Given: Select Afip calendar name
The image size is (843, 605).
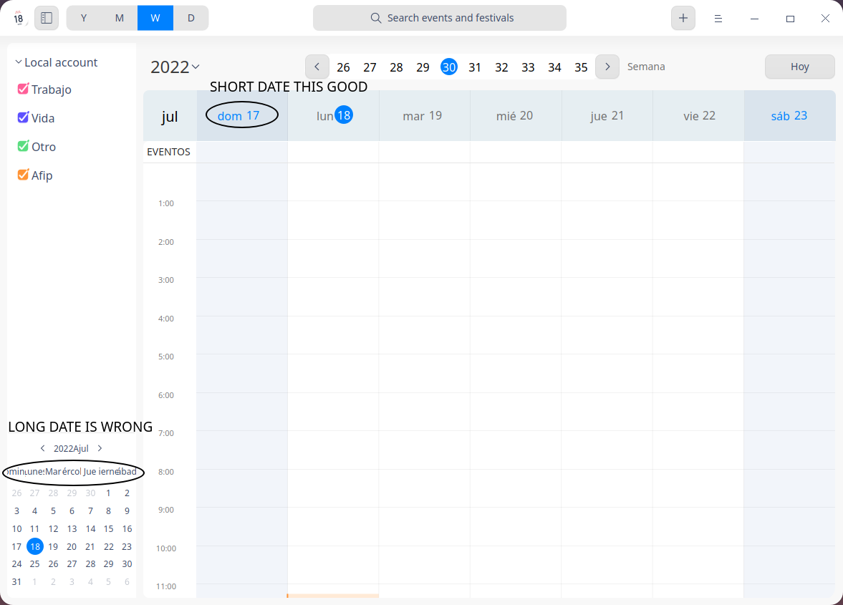Looking at the screenshot, I should (42, 175).
